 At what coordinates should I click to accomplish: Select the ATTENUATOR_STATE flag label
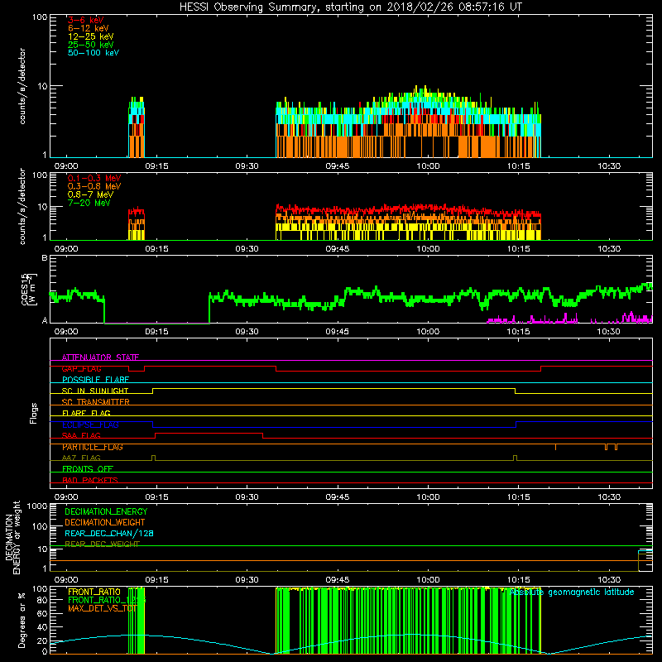tap(100, 357)
